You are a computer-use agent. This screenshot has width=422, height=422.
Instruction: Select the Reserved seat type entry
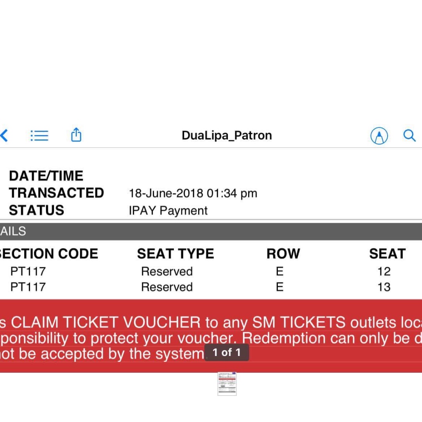coord(167,271)
